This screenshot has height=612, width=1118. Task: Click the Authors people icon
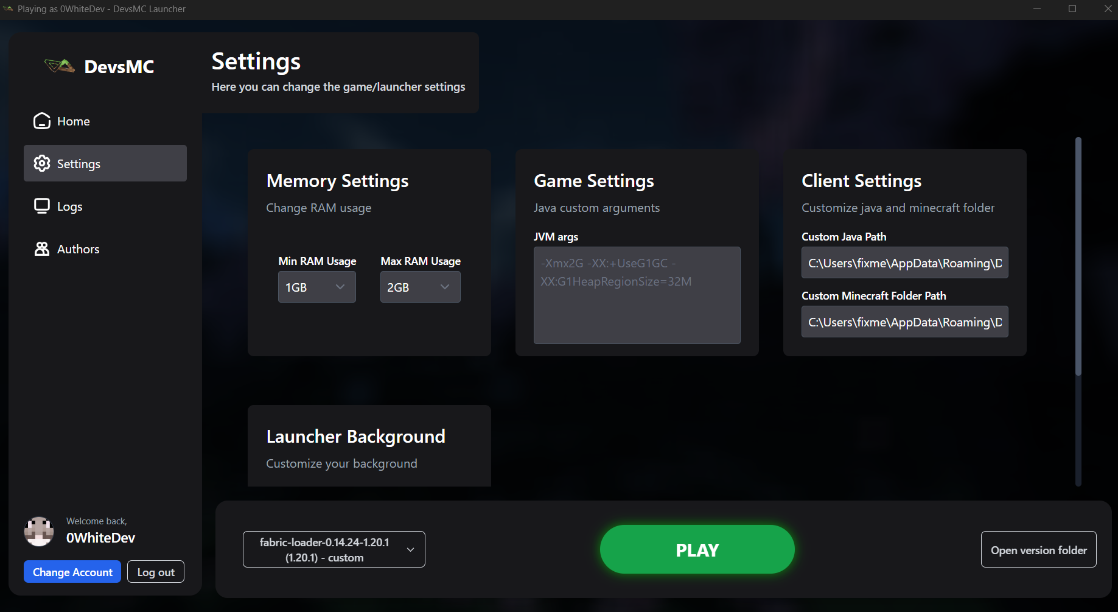(x=42, y=248)
